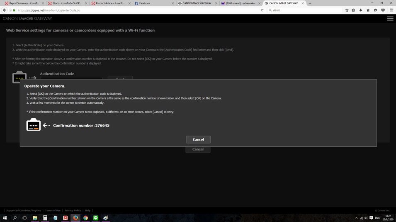Image resolution: width=396 pixels, height=222 pixels.
Task: Click the Pocket save icon
Action: (383, 10)
